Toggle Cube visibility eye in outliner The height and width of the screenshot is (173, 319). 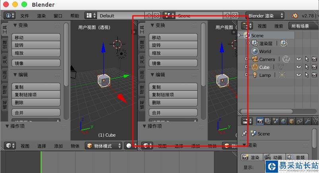point(298,67)
